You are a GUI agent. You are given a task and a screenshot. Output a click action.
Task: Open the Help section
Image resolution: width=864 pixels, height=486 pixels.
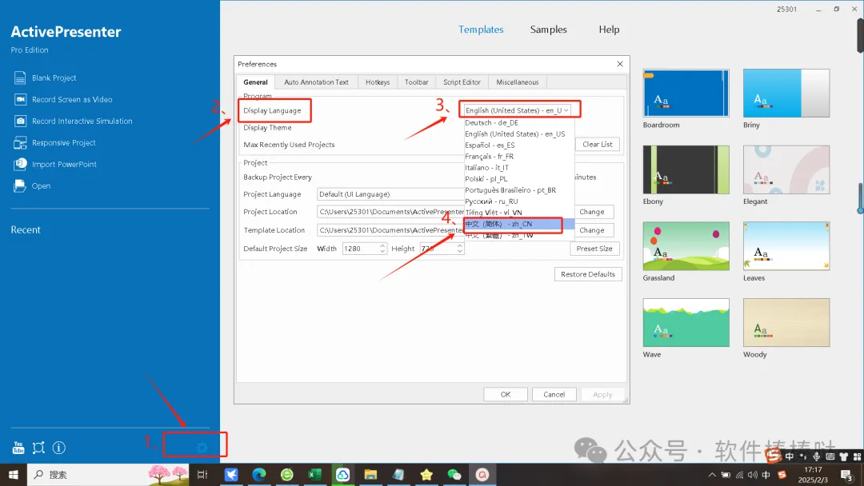pos(609,29)
